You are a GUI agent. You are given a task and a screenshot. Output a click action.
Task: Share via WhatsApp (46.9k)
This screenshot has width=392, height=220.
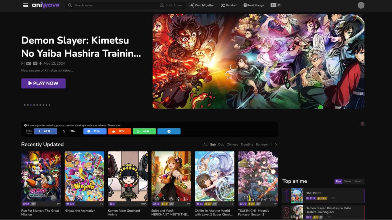coord(144,131)
